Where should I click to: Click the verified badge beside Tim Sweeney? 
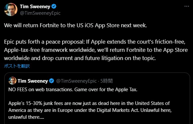point(54,7)
